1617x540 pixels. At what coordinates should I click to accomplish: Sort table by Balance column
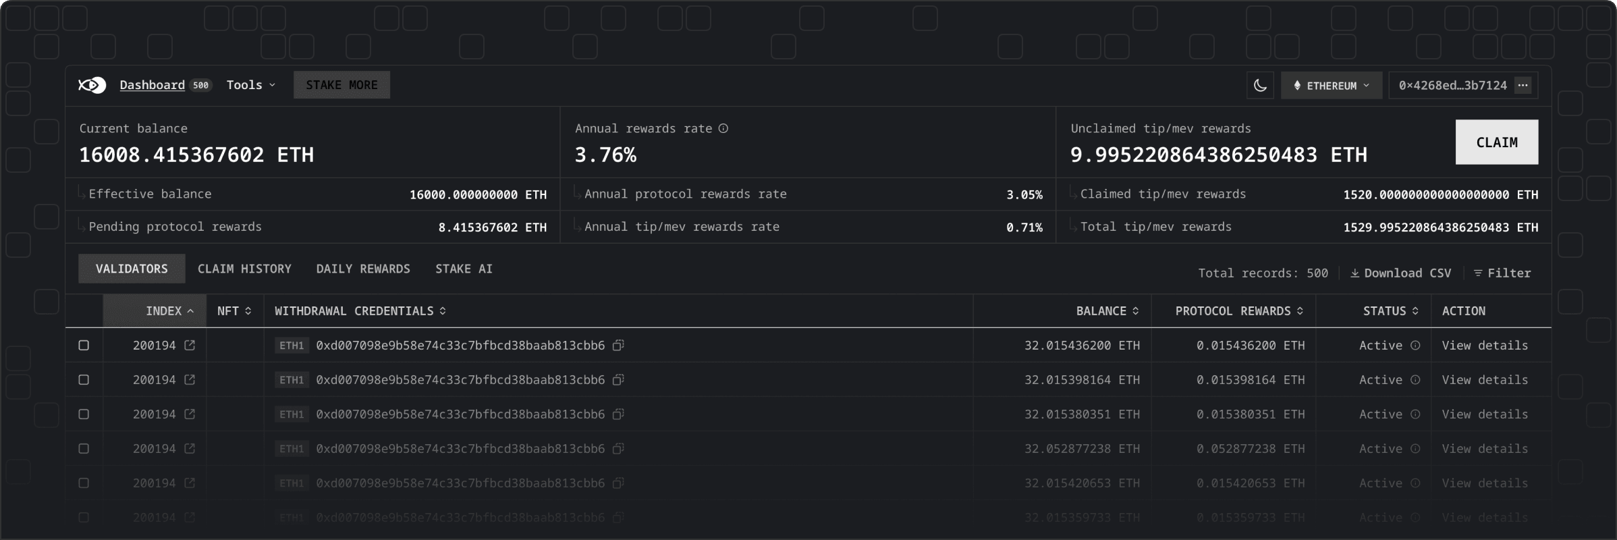(x=1107, y=311)
